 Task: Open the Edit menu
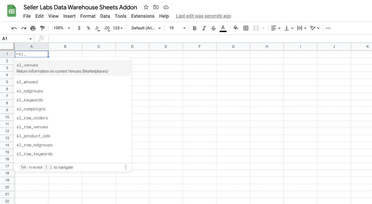tap(39, 16)
